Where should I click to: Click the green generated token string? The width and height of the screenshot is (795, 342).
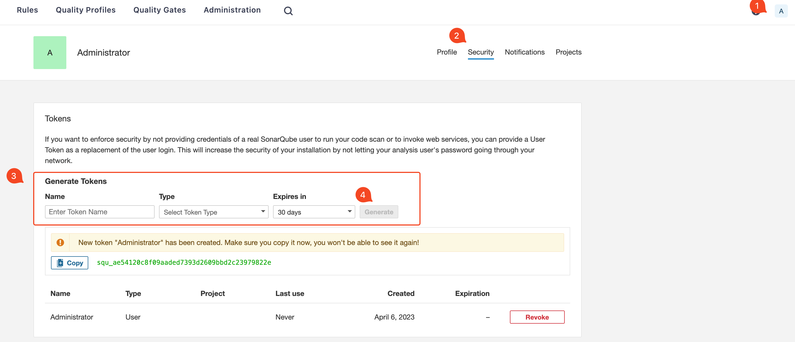point(184,263)
